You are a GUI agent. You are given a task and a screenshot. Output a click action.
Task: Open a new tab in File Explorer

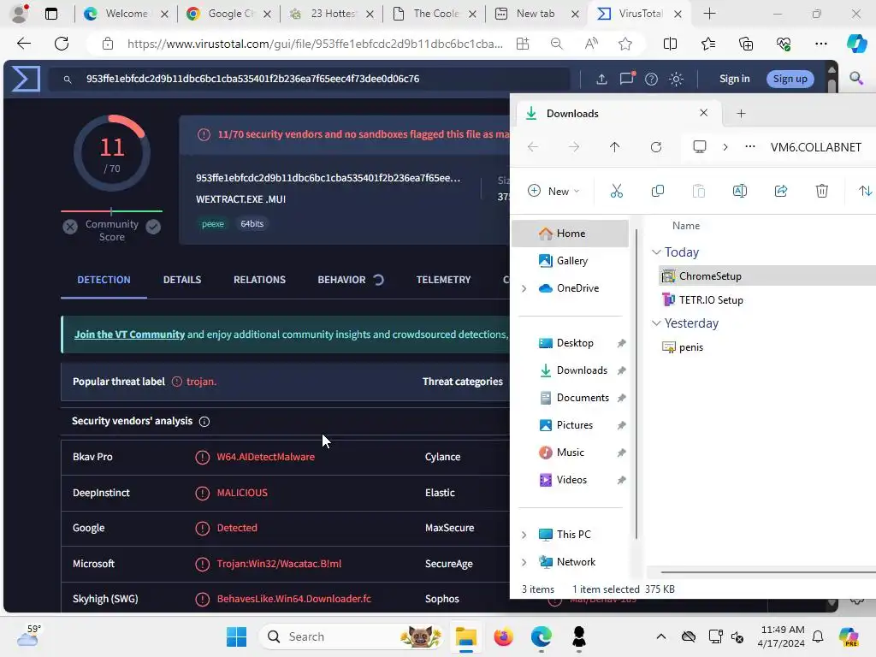[x=741, y=114]
